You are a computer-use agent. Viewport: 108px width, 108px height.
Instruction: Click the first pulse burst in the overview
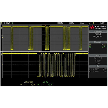pyautogui.click(x=12, y=38)
